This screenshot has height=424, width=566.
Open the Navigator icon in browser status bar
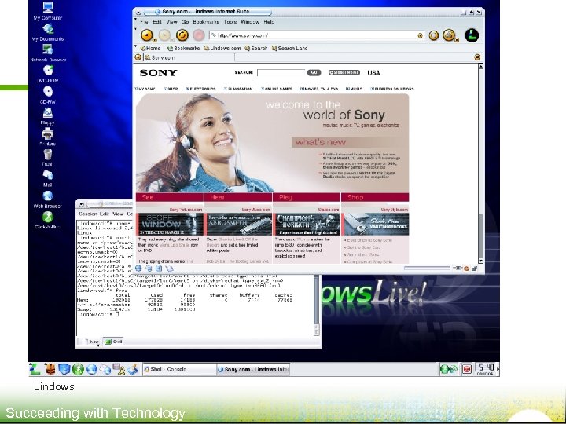(138, 269)
